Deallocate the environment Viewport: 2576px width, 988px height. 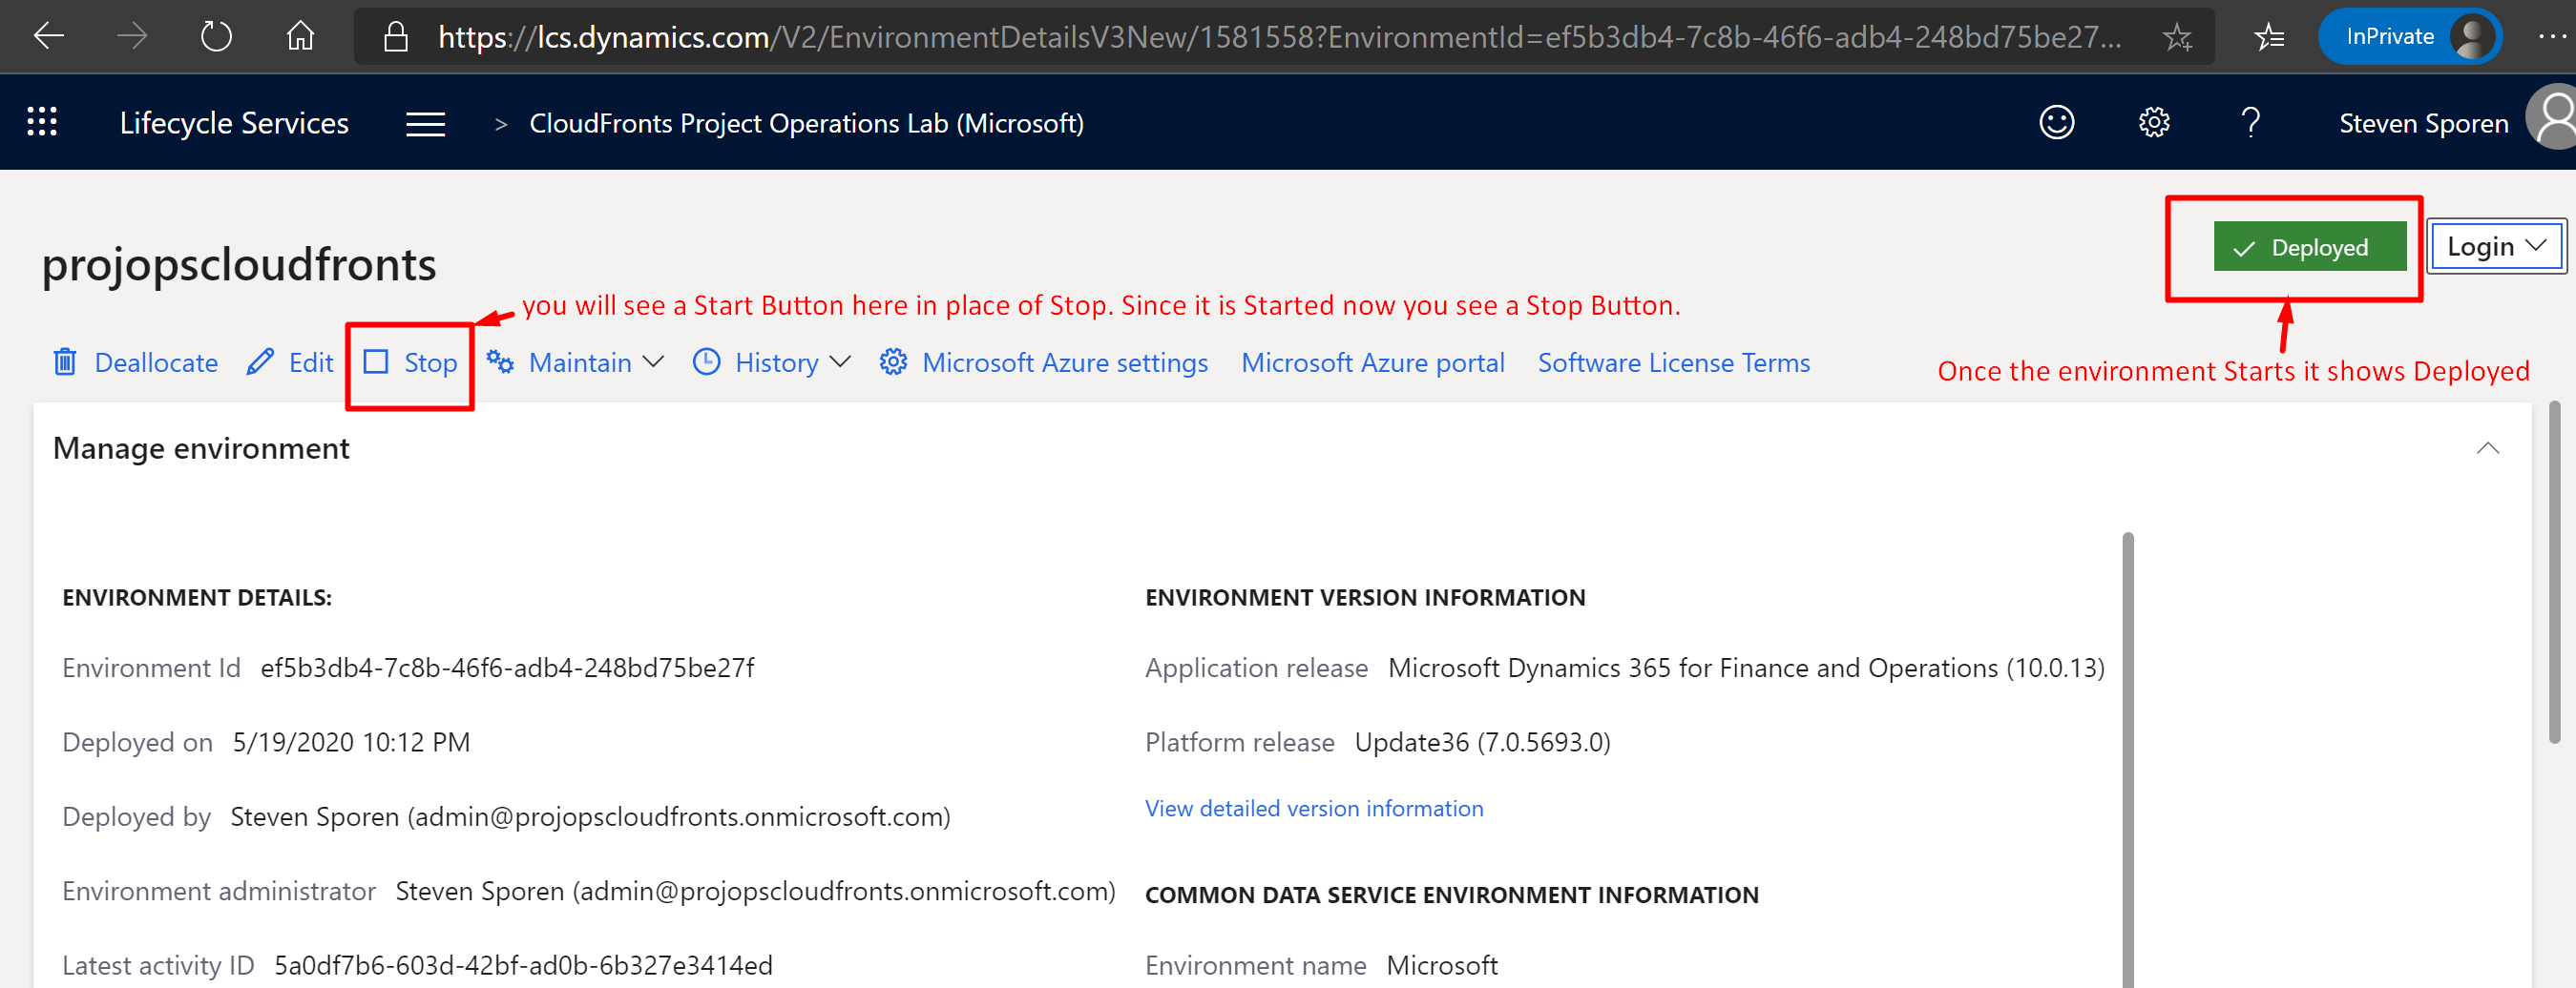(136, 362)
